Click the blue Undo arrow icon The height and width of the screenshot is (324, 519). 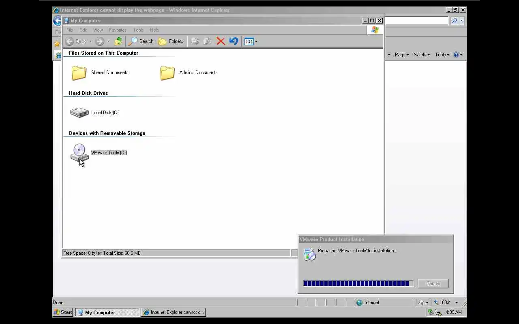234,41
